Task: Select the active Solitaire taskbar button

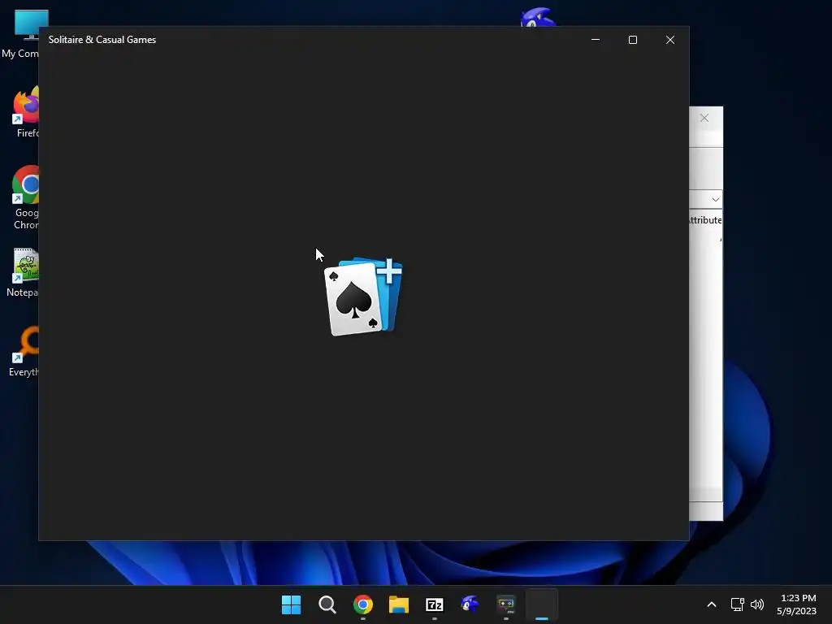Action: 542,604
